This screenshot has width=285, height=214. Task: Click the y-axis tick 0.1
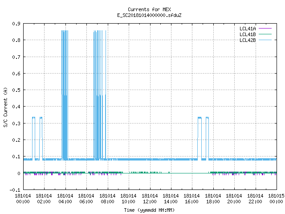[x=16, y=156]
